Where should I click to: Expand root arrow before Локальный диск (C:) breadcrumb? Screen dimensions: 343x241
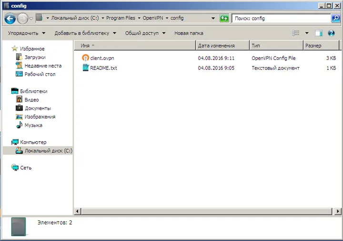(48, 18)
